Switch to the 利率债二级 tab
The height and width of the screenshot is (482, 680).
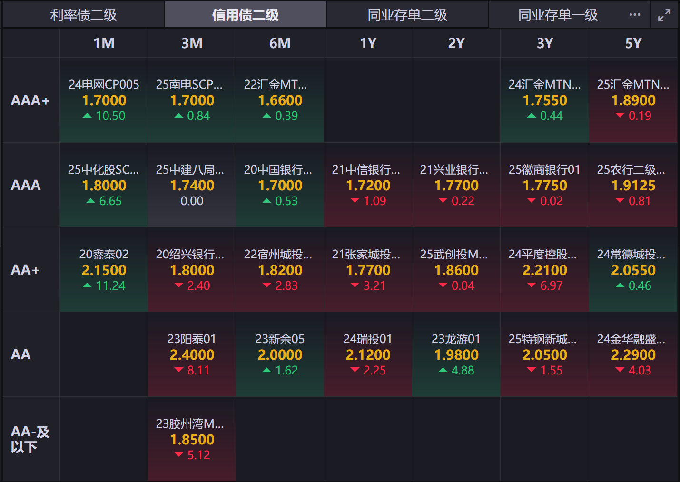[83, 15]
